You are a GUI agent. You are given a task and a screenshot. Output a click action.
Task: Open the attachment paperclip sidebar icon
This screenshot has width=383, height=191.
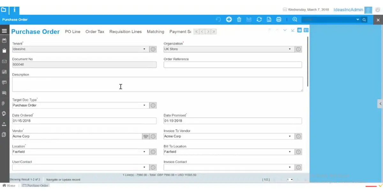click(4, 103)
